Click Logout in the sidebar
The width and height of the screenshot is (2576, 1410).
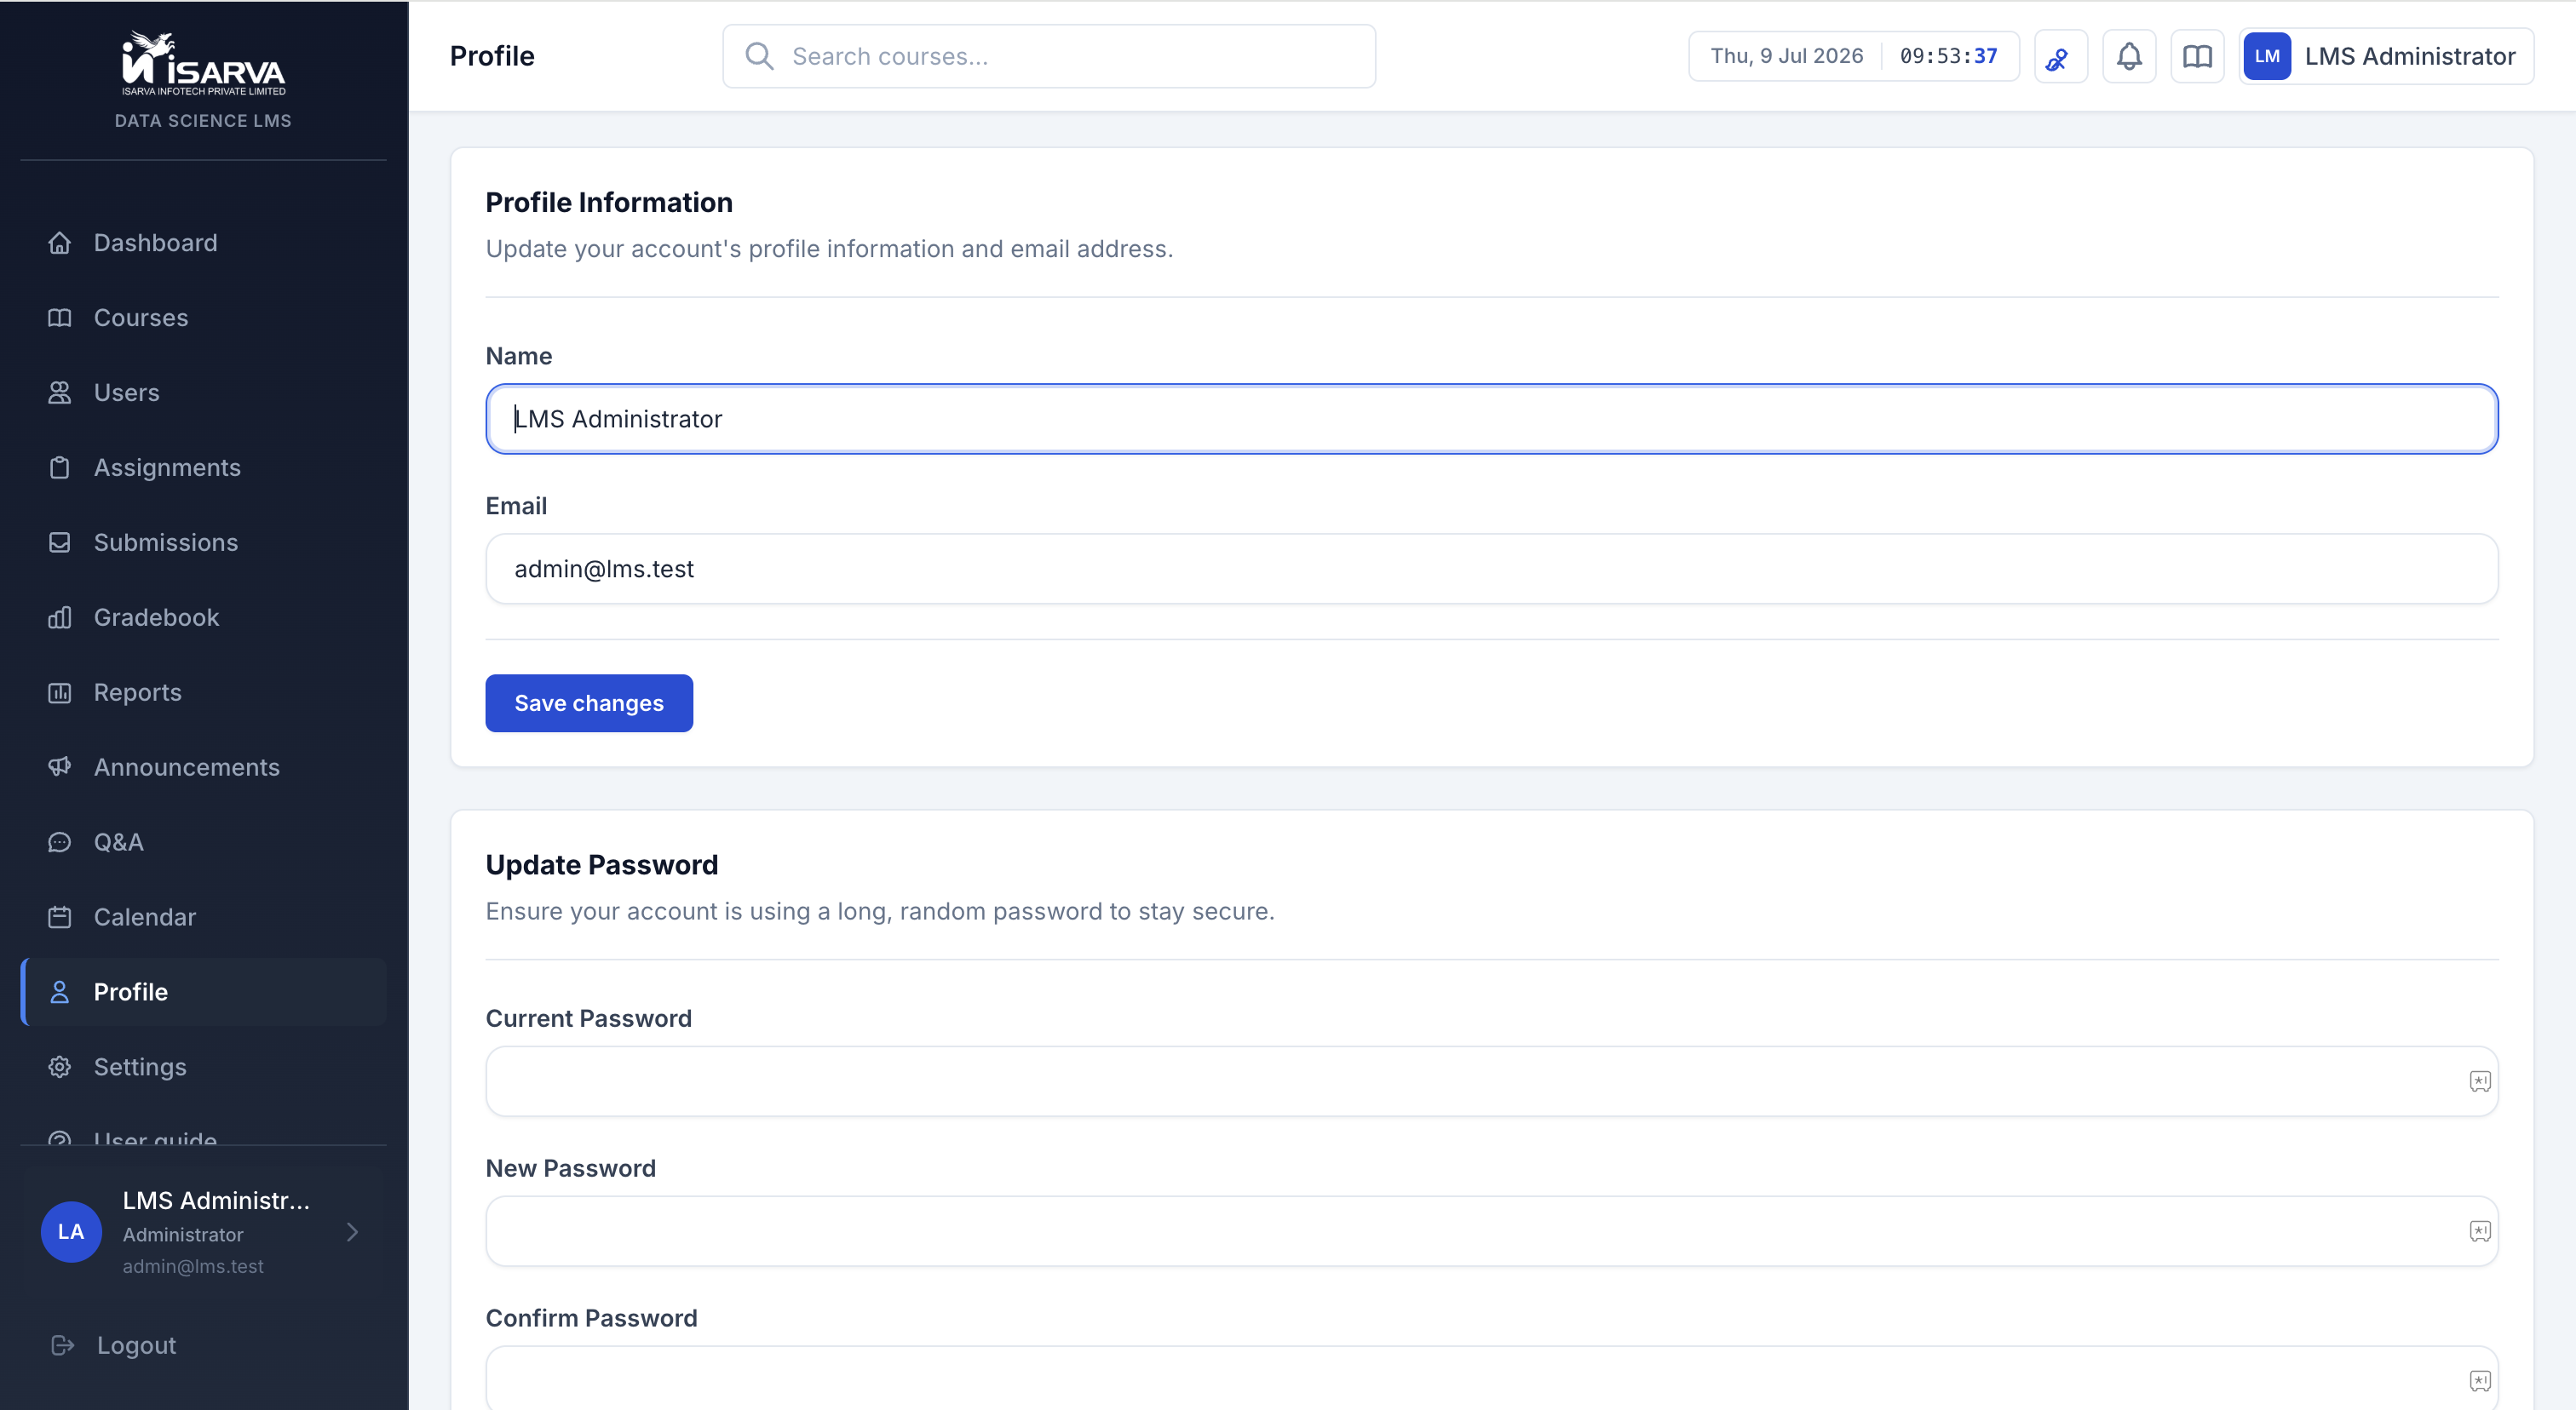point(136,1345)
